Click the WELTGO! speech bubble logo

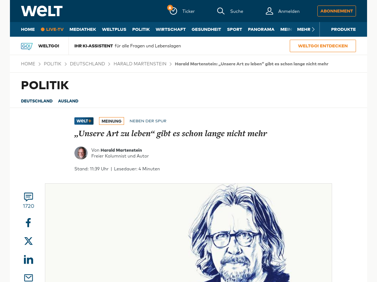point(27,46)
